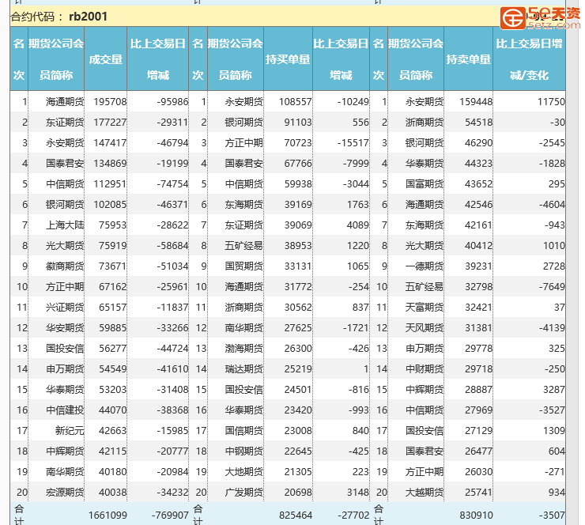The width and height of the screenshot is (585, 525).
Task: Select the 中钢期货 member name
Action: 243,451
